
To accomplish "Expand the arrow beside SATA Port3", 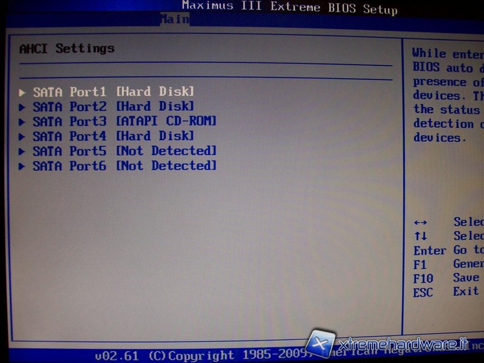I will pyautogui.click(x=22, y=122).
